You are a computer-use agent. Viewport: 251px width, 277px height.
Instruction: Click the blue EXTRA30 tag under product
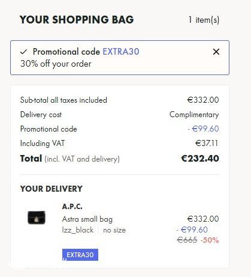(80, 255)
